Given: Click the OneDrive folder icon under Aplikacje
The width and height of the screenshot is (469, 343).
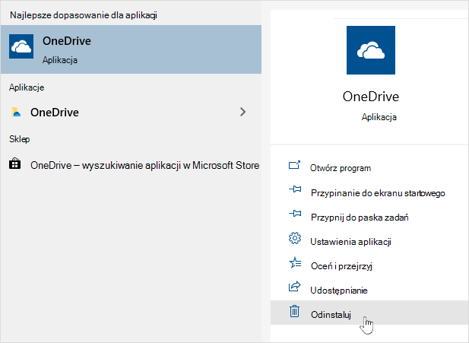Looking at the screenshot, I should click(16, 112).
